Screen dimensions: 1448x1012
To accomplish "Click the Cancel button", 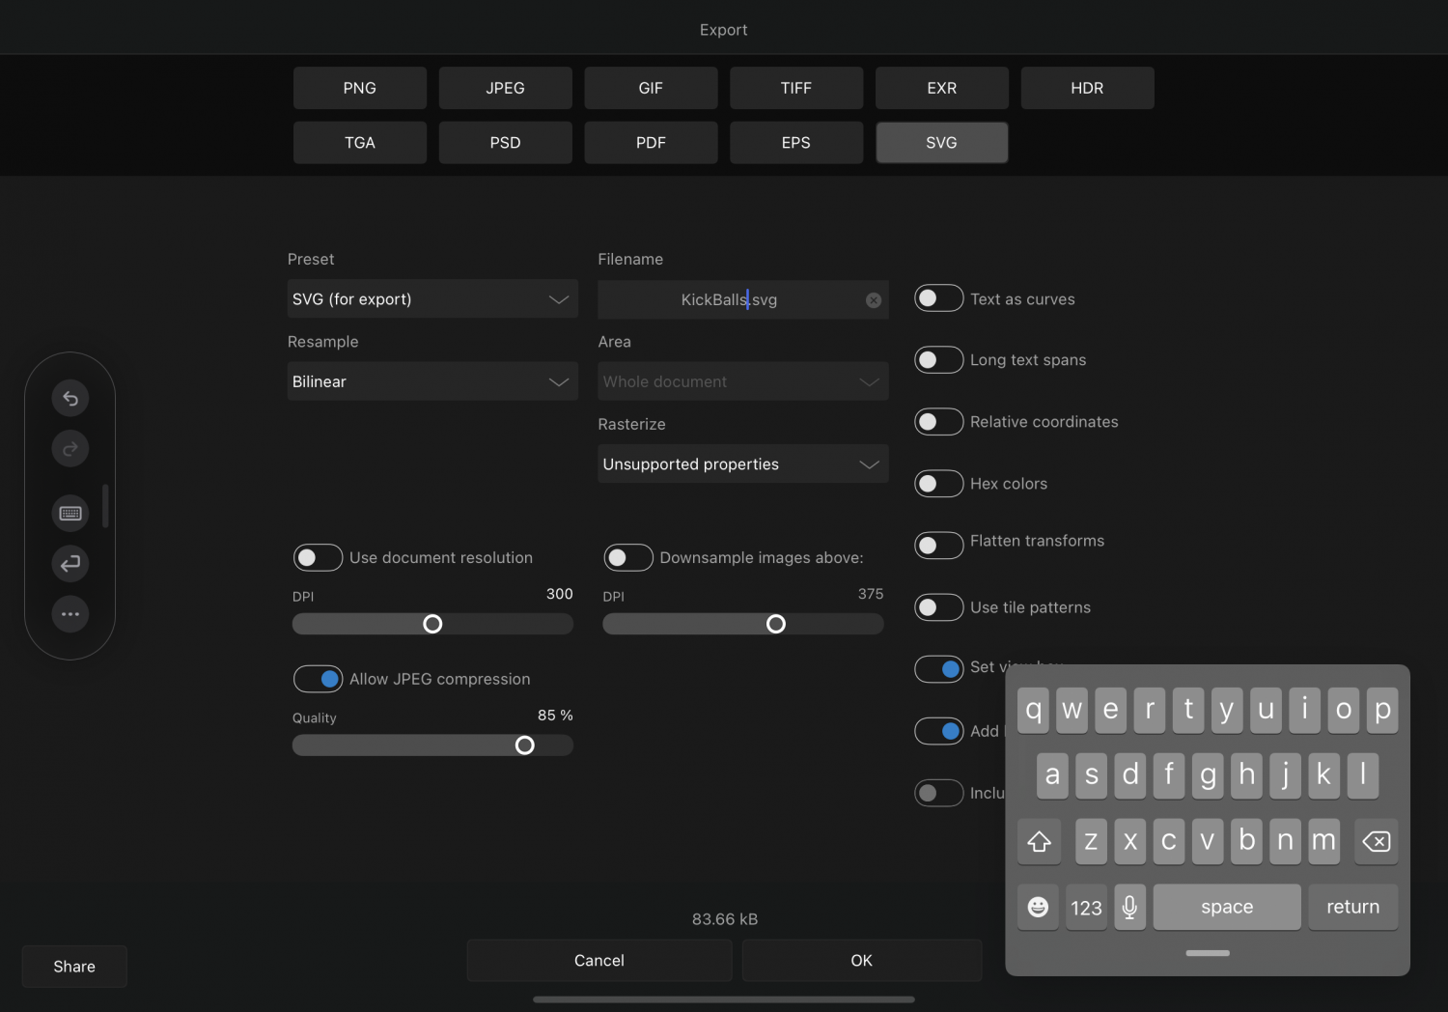I will (x=599, y=961).
